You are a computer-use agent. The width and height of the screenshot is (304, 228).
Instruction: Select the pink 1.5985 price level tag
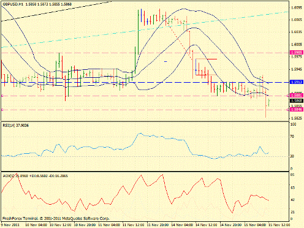coord(297,53)
